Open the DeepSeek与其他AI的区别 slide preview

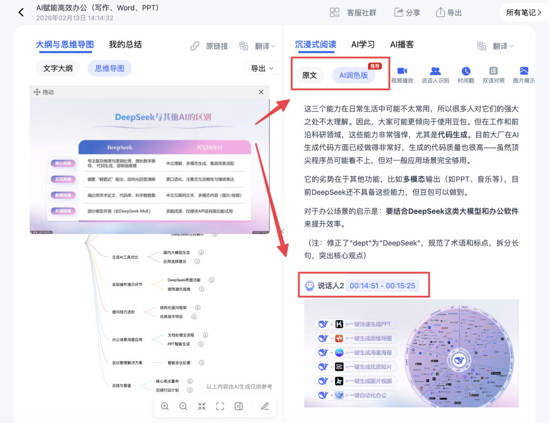(150, 166)
